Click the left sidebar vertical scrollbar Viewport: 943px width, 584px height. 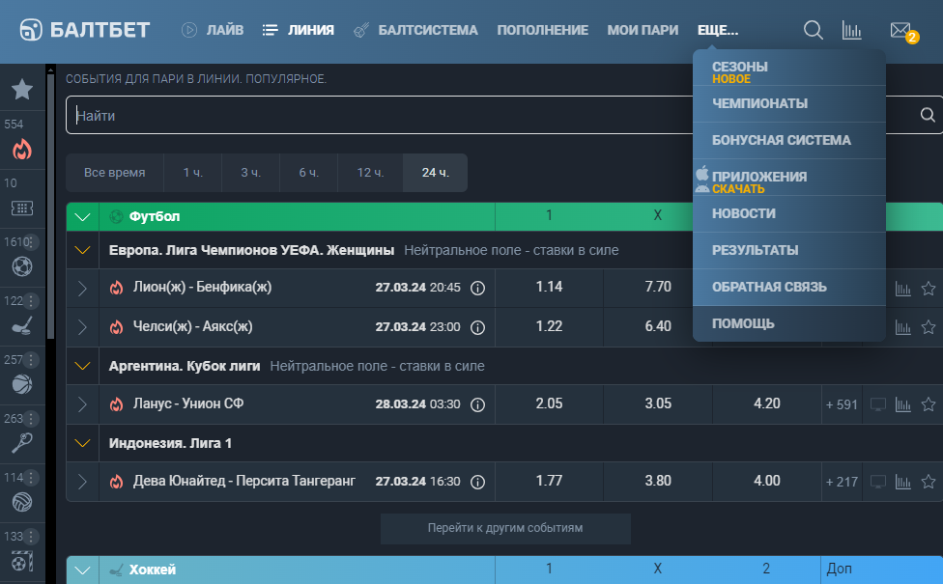point(50,205)
